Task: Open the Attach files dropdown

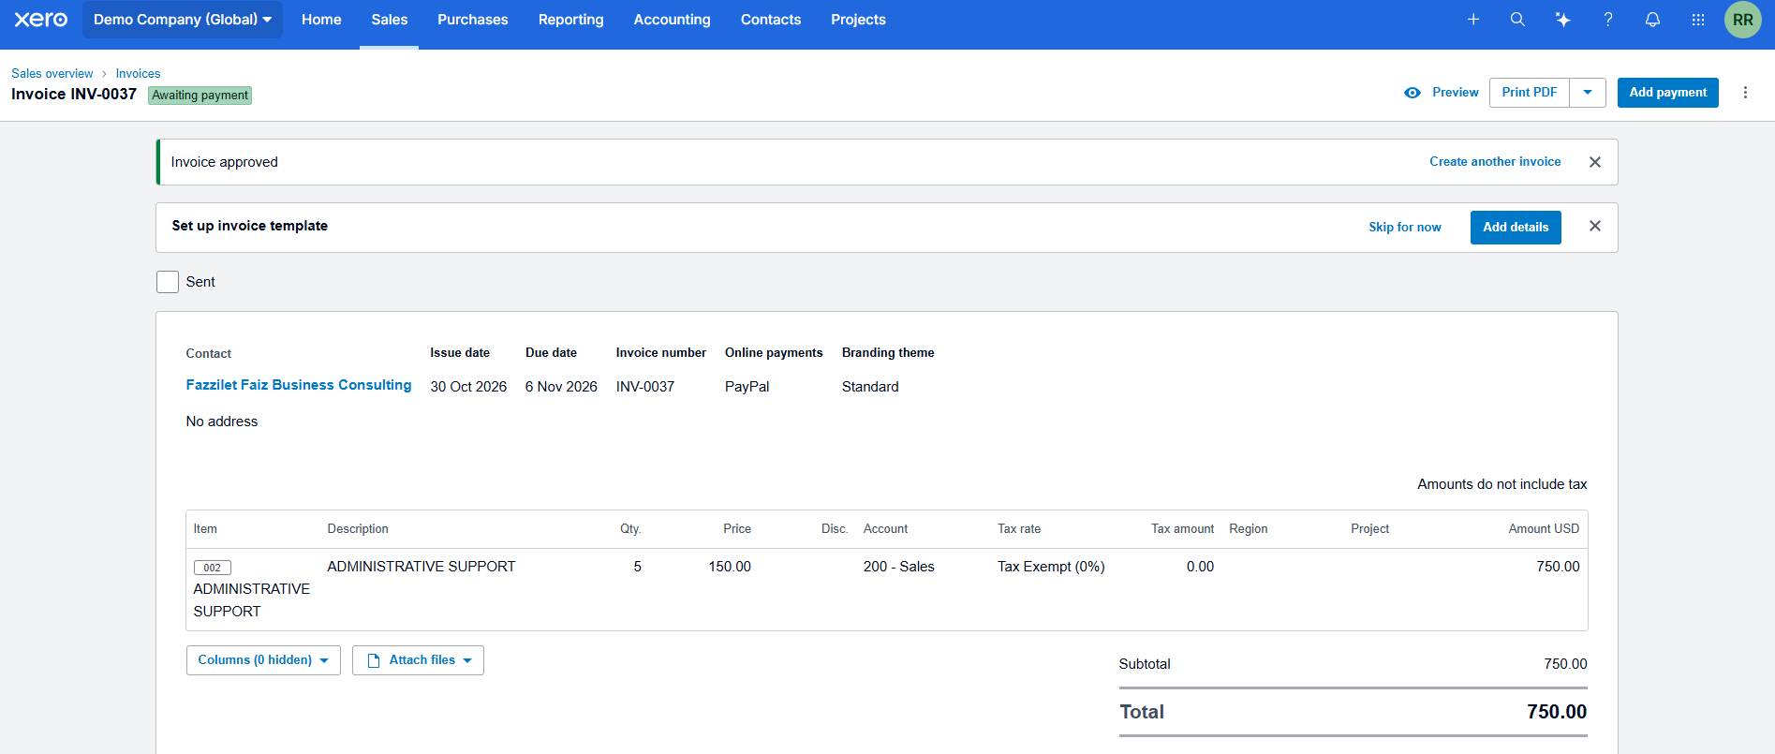Action: 418,660
